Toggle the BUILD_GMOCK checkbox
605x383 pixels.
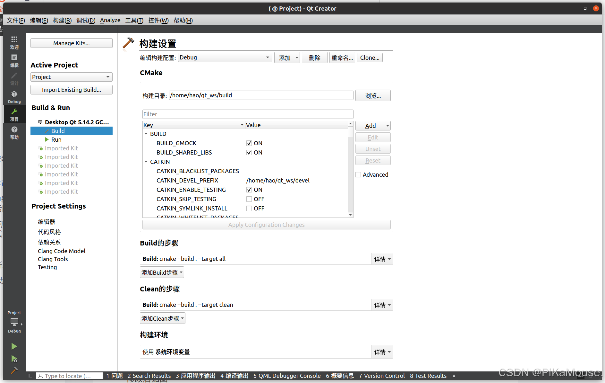point(249,143)
